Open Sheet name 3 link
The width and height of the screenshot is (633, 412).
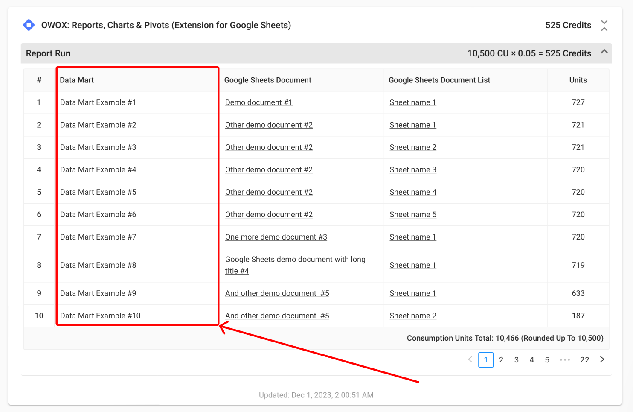[x=413, y=169]
